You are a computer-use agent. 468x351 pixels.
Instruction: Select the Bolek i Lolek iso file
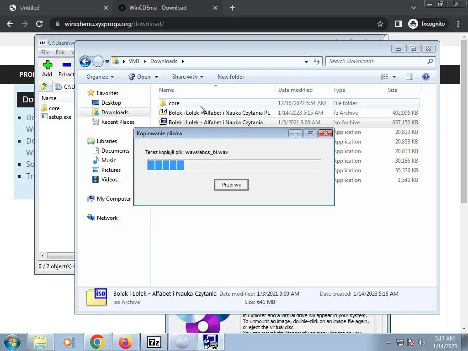(x=289, y=122)
